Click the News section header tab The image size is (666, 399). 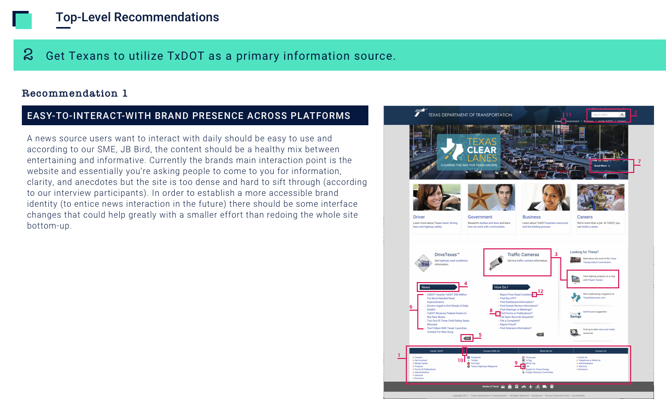(438, 287)
